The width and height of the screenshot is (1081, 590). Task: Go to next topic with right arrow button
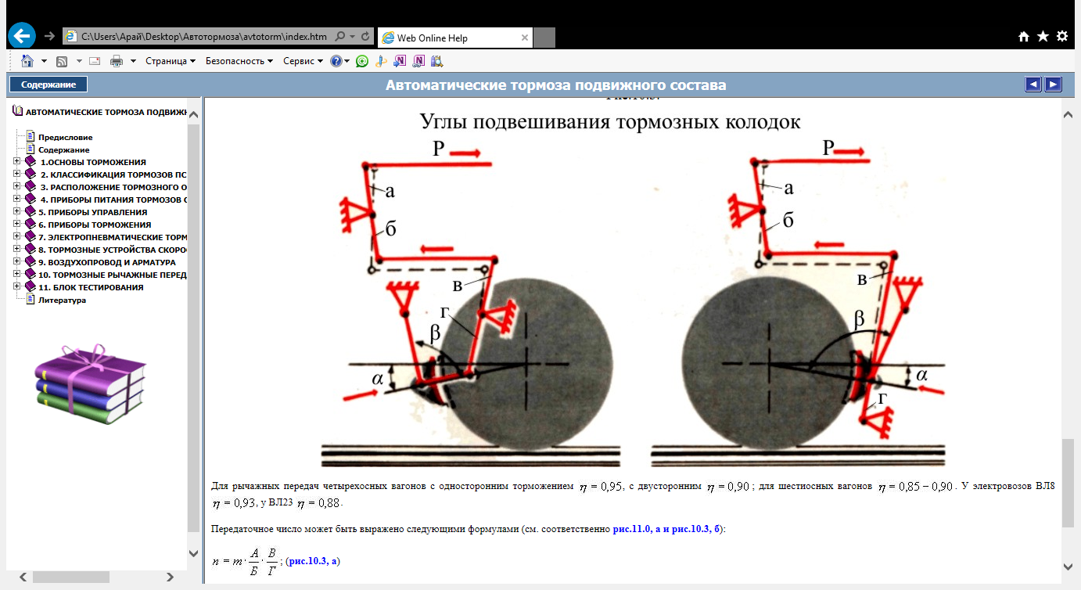1054,85
